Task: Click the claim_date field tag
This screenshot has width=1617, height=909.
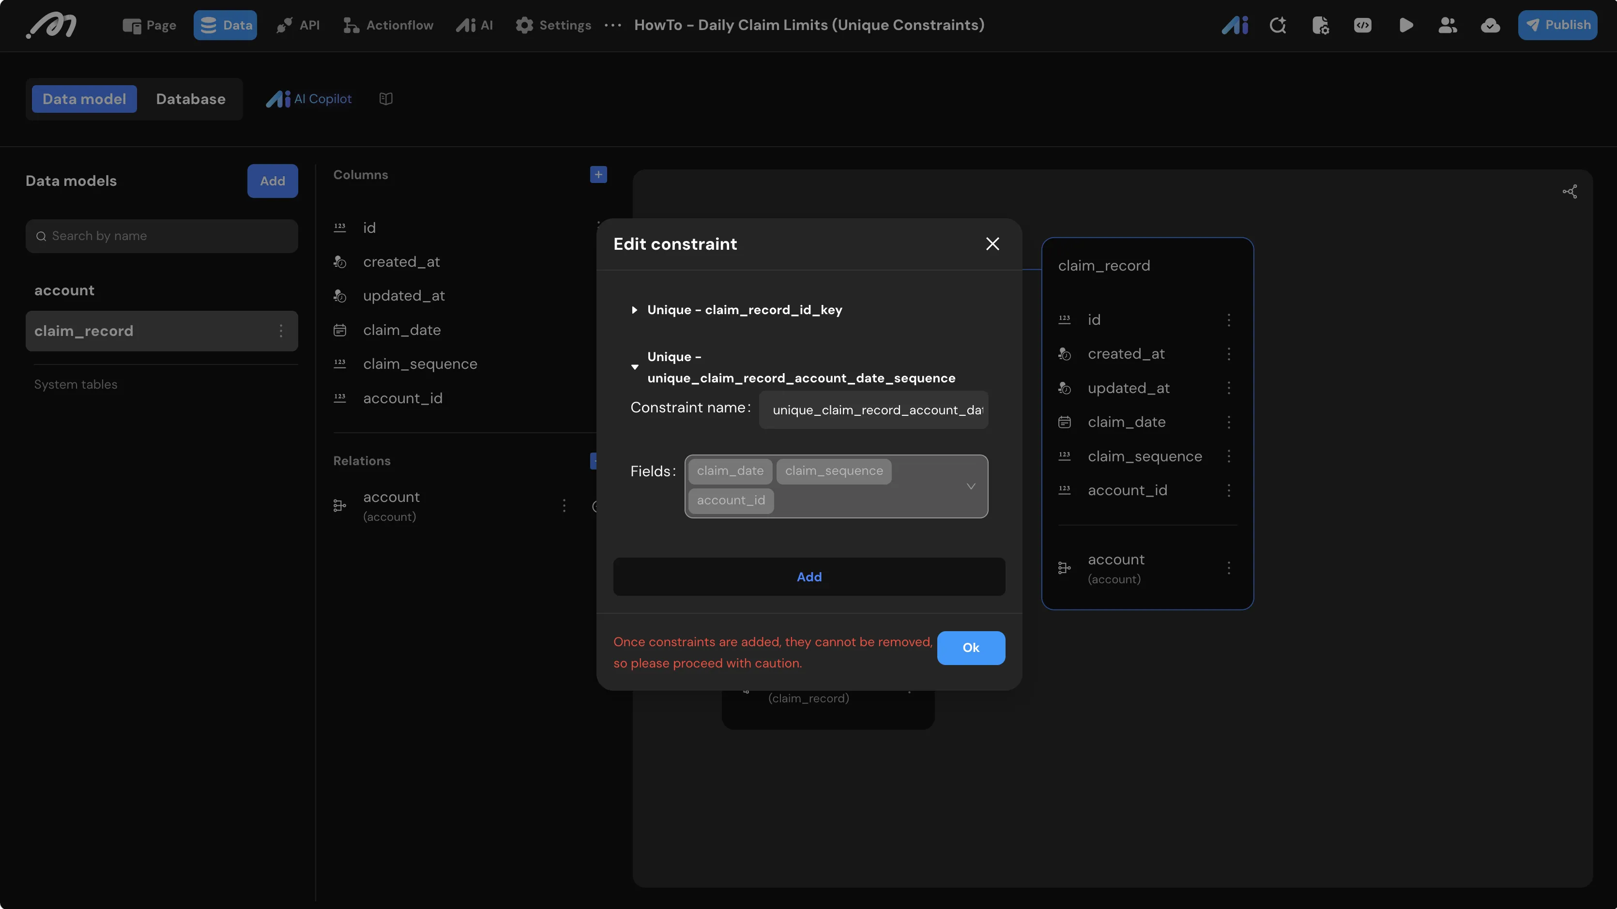Action: [x=730, y=471]
